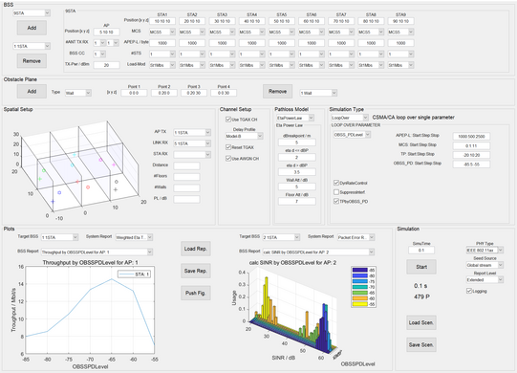Viewport: 517px width, 373px height.
Task: Open the PHY Type IEEE 802.11ax dropdown
Action: [x=485, y=251]
